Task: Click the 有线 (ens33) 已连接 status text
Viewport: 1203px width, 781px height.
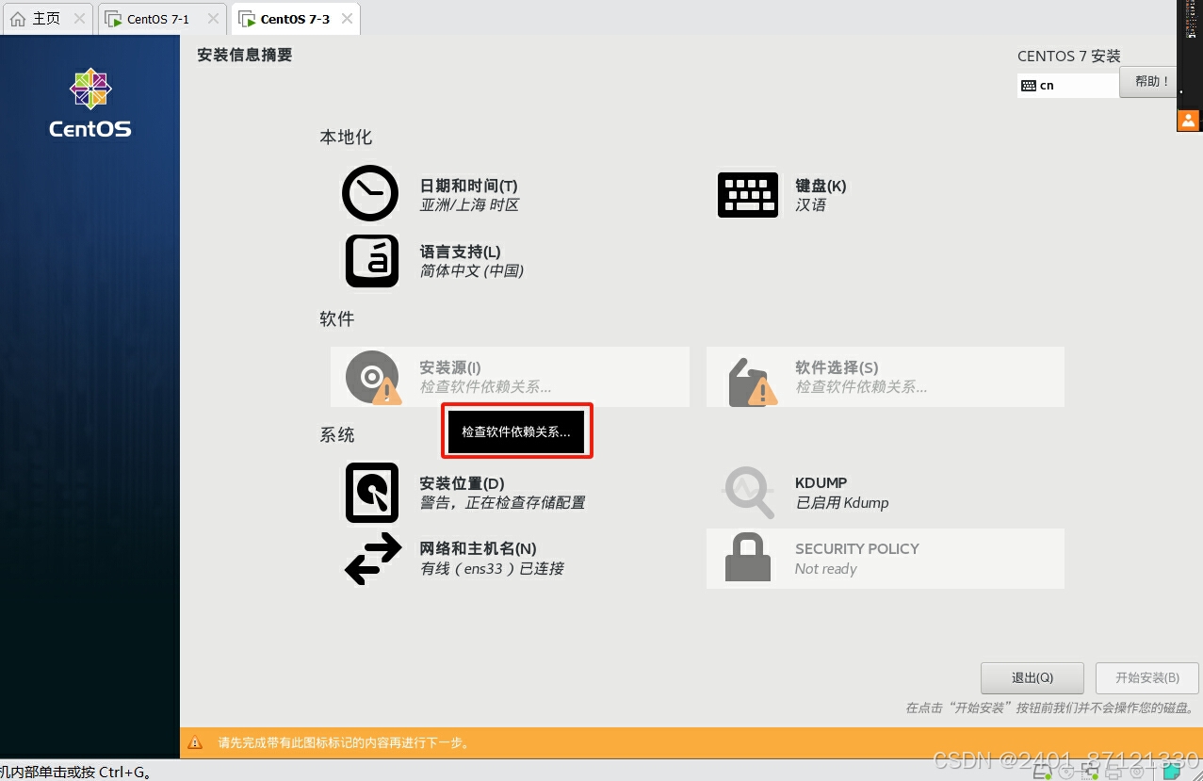Action: tap(492, 568)
